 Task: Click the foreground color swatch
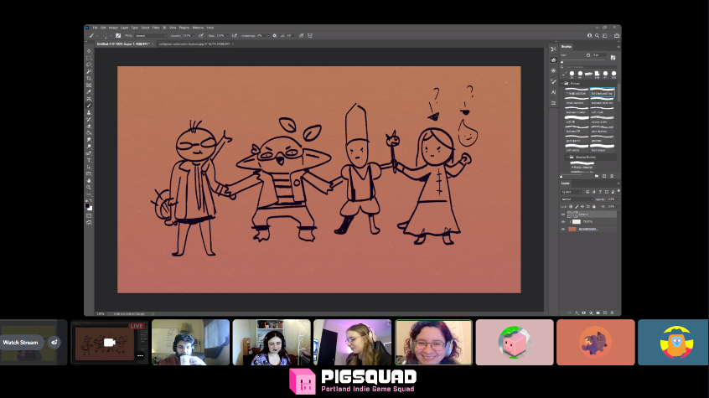pos(87,205)
